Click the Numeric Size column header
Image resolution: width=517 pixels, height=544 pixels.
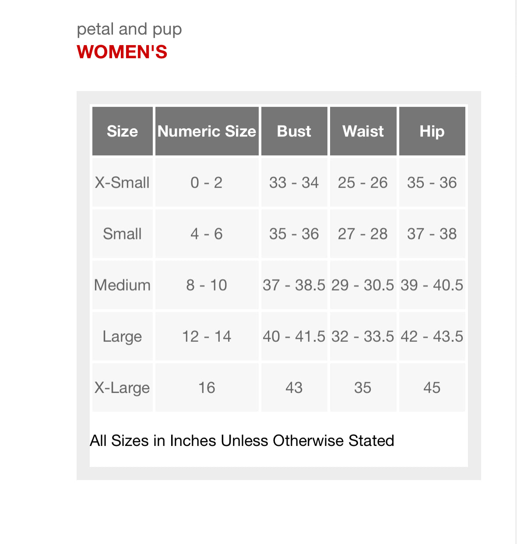click(207, 131)
